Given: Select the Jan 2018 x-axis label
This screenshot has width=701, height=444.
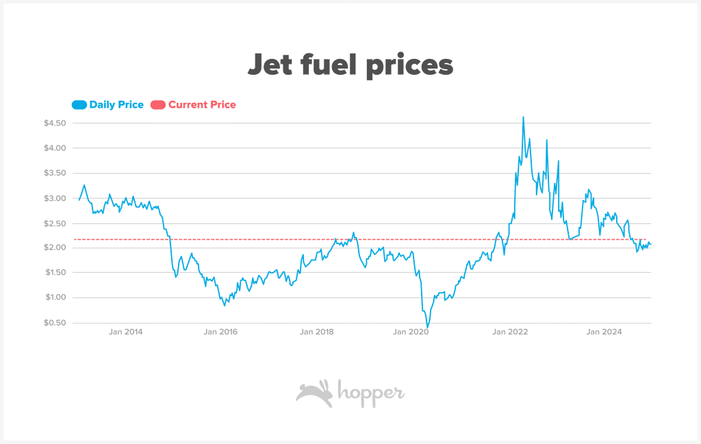Looking at the screenshot, I should point(316,332).
